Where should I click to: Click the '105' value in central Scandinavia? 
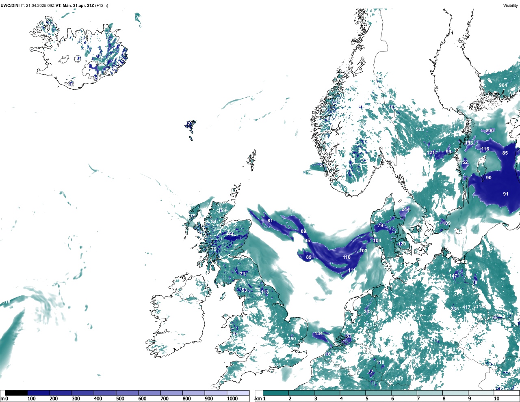(x=392, y=107)
